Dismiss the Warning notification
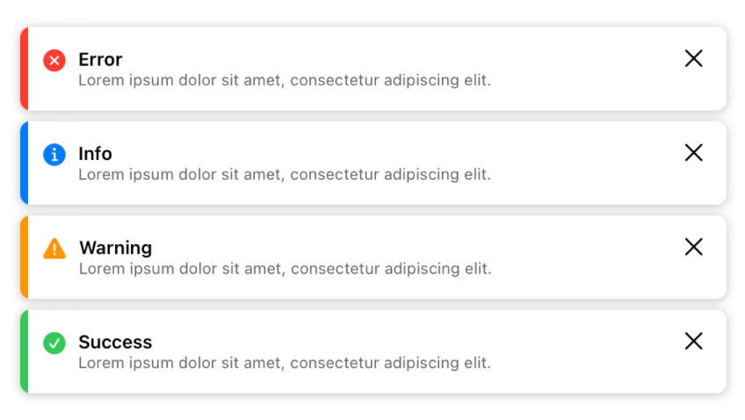Image resolution: width=745 pixels, height=420 pixels. pyautogui.click(x=694, y=247)
